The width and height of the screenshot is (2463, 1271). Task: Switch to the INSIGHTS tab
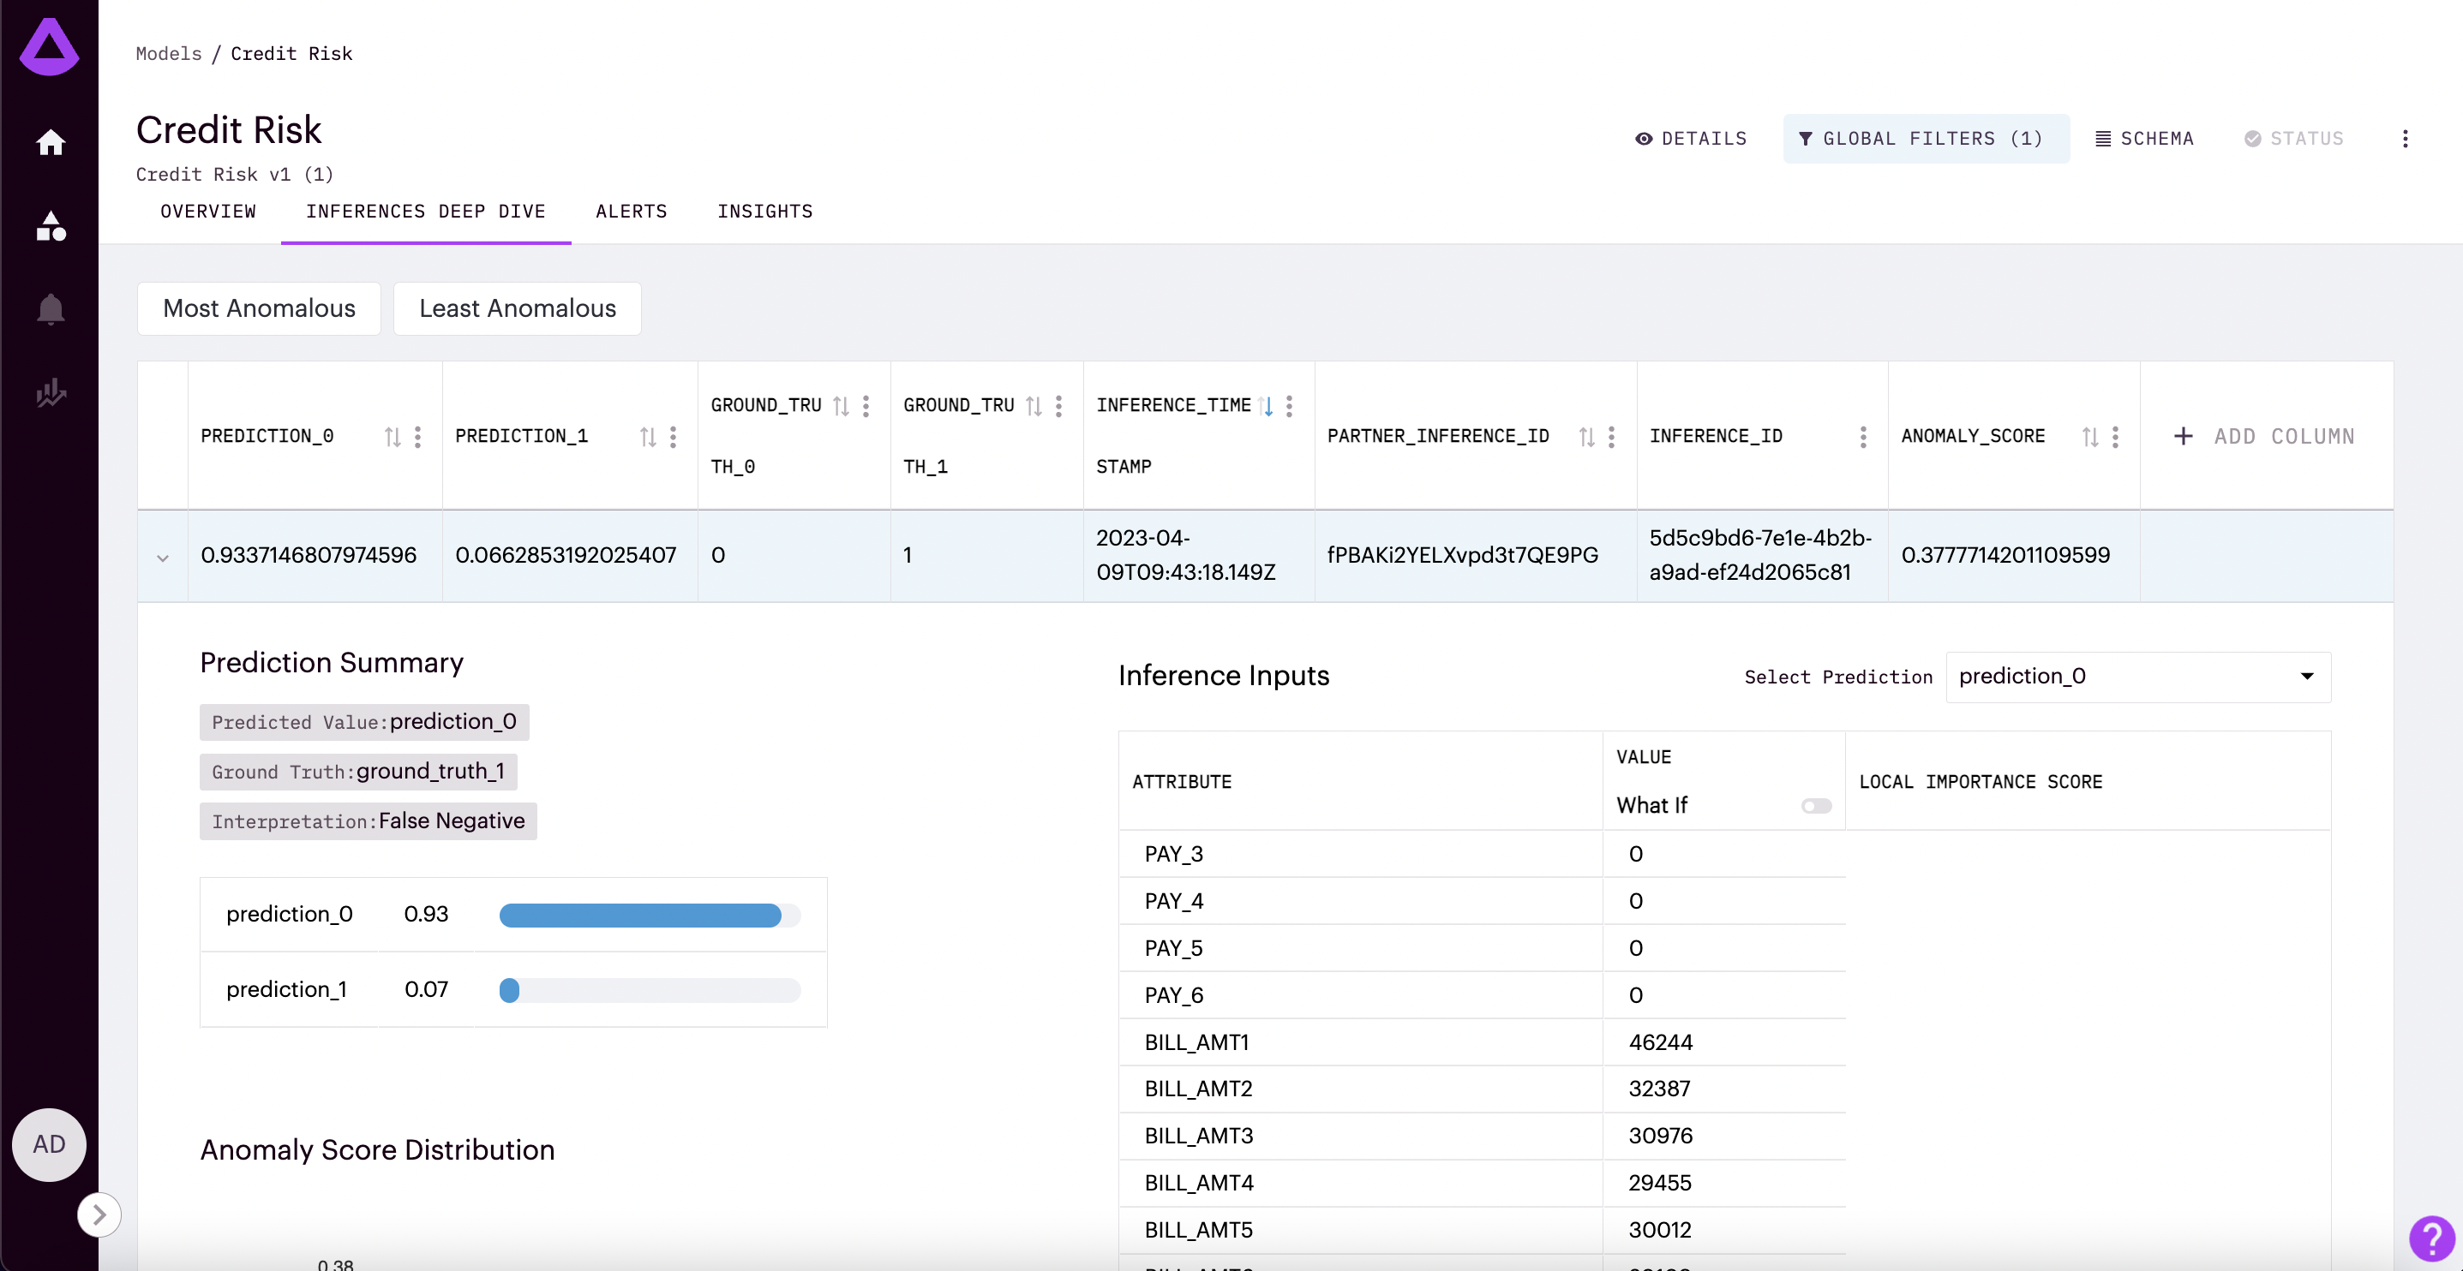pyautogui.click(x=765, y=212)
